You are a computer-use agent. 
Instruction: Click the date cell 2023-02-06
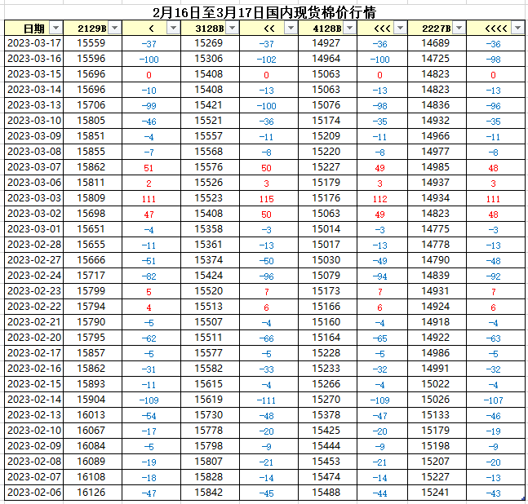coord(33,493)
